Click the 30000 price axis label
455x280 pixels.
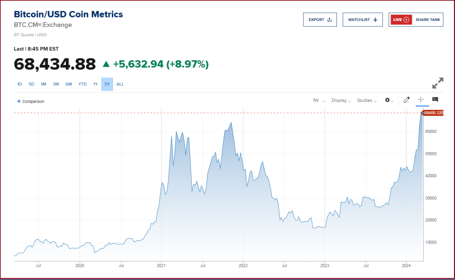pos(431,198)
